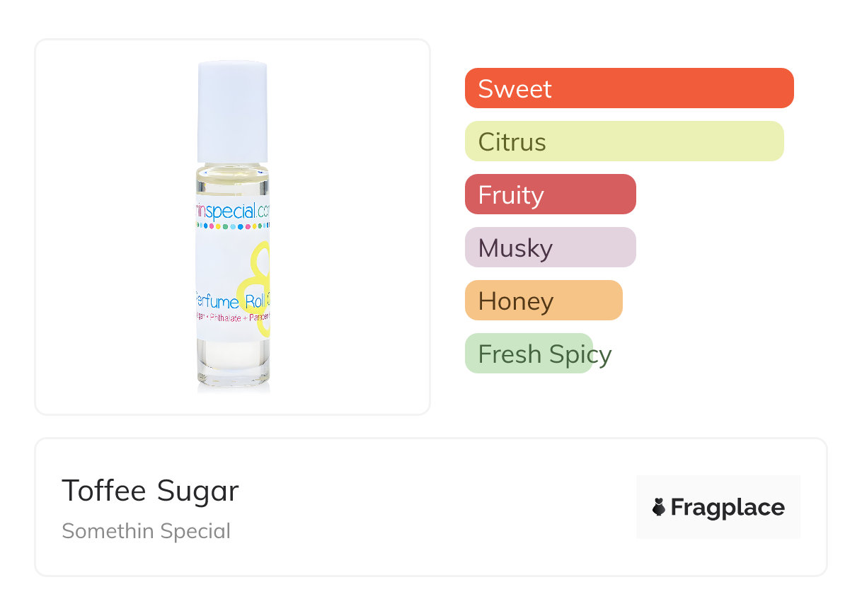Click the white cap of the perfume bottle

click(x=233, y=112)
